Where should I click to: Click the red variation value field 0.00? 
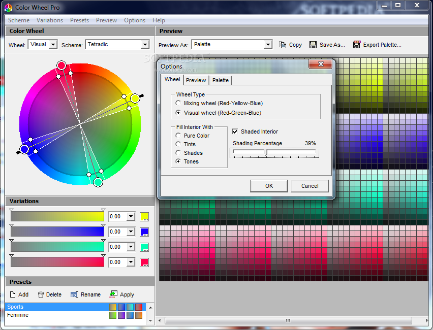point(117,262)
